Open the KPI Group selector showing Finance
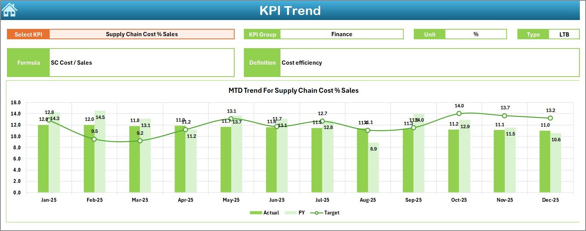Screen dimensions: 586x231 pyautogui.click(x=342, y=34)
